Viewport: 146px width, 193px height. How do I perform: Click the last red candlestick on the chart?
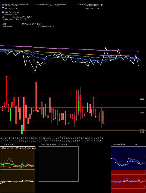(x=103, y=117)
